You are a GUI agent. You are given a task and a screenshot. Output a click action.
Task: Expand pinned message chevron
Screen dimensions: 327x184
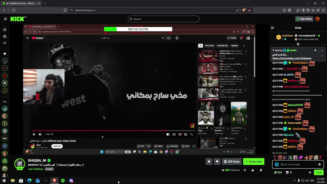[322, 56]
